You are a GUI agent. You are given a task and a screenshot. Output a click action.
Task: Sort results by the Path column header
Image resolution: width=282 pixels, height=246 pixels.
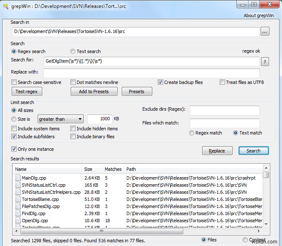tap(193, 169)
